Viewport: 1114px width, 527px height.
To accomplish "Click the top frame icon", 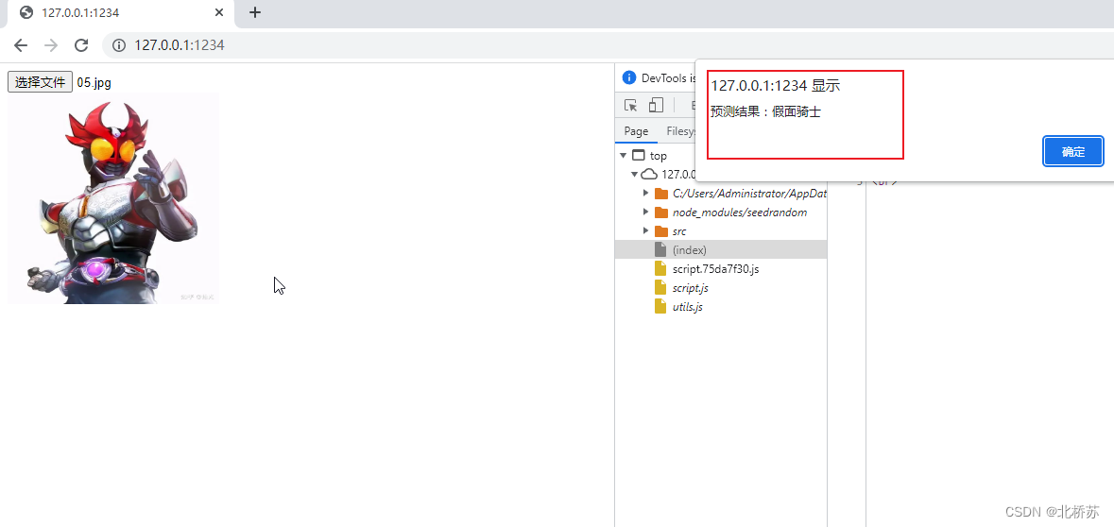I will 639,156.
